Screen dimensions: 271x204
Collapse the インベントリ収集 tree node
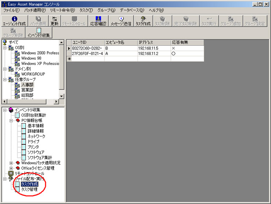5,110
